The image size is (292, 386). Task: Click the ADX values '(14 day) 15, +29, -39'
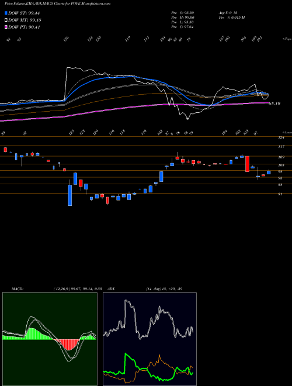[164, 289]
